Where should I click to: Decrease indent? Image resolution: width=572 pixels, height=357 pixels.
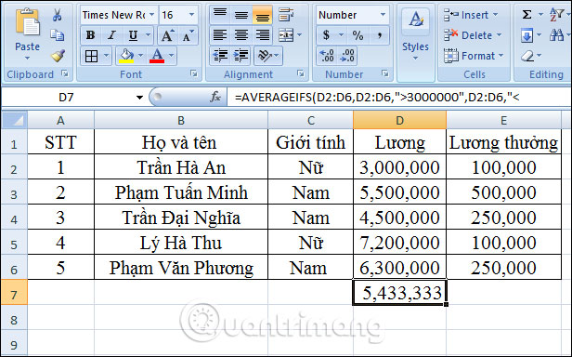[x=220, y=56]
